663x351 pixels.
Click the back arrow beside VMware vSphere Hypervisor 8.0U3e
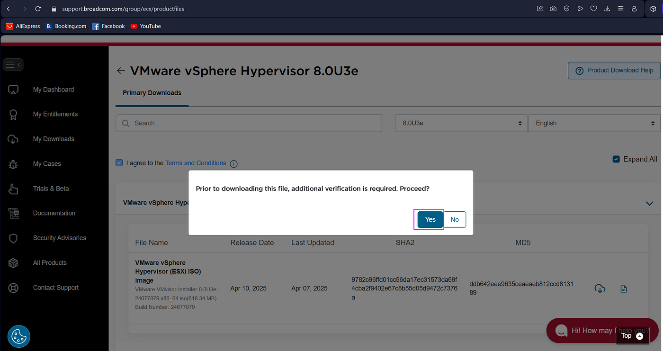[x=121, y=71]
